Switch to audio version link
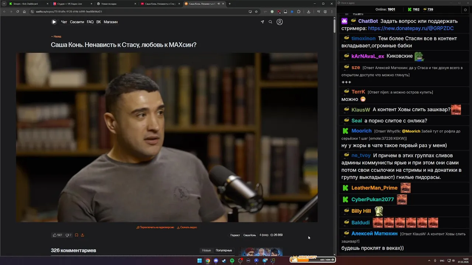Viewport: 472px width, 265px height. click(155, 227)
